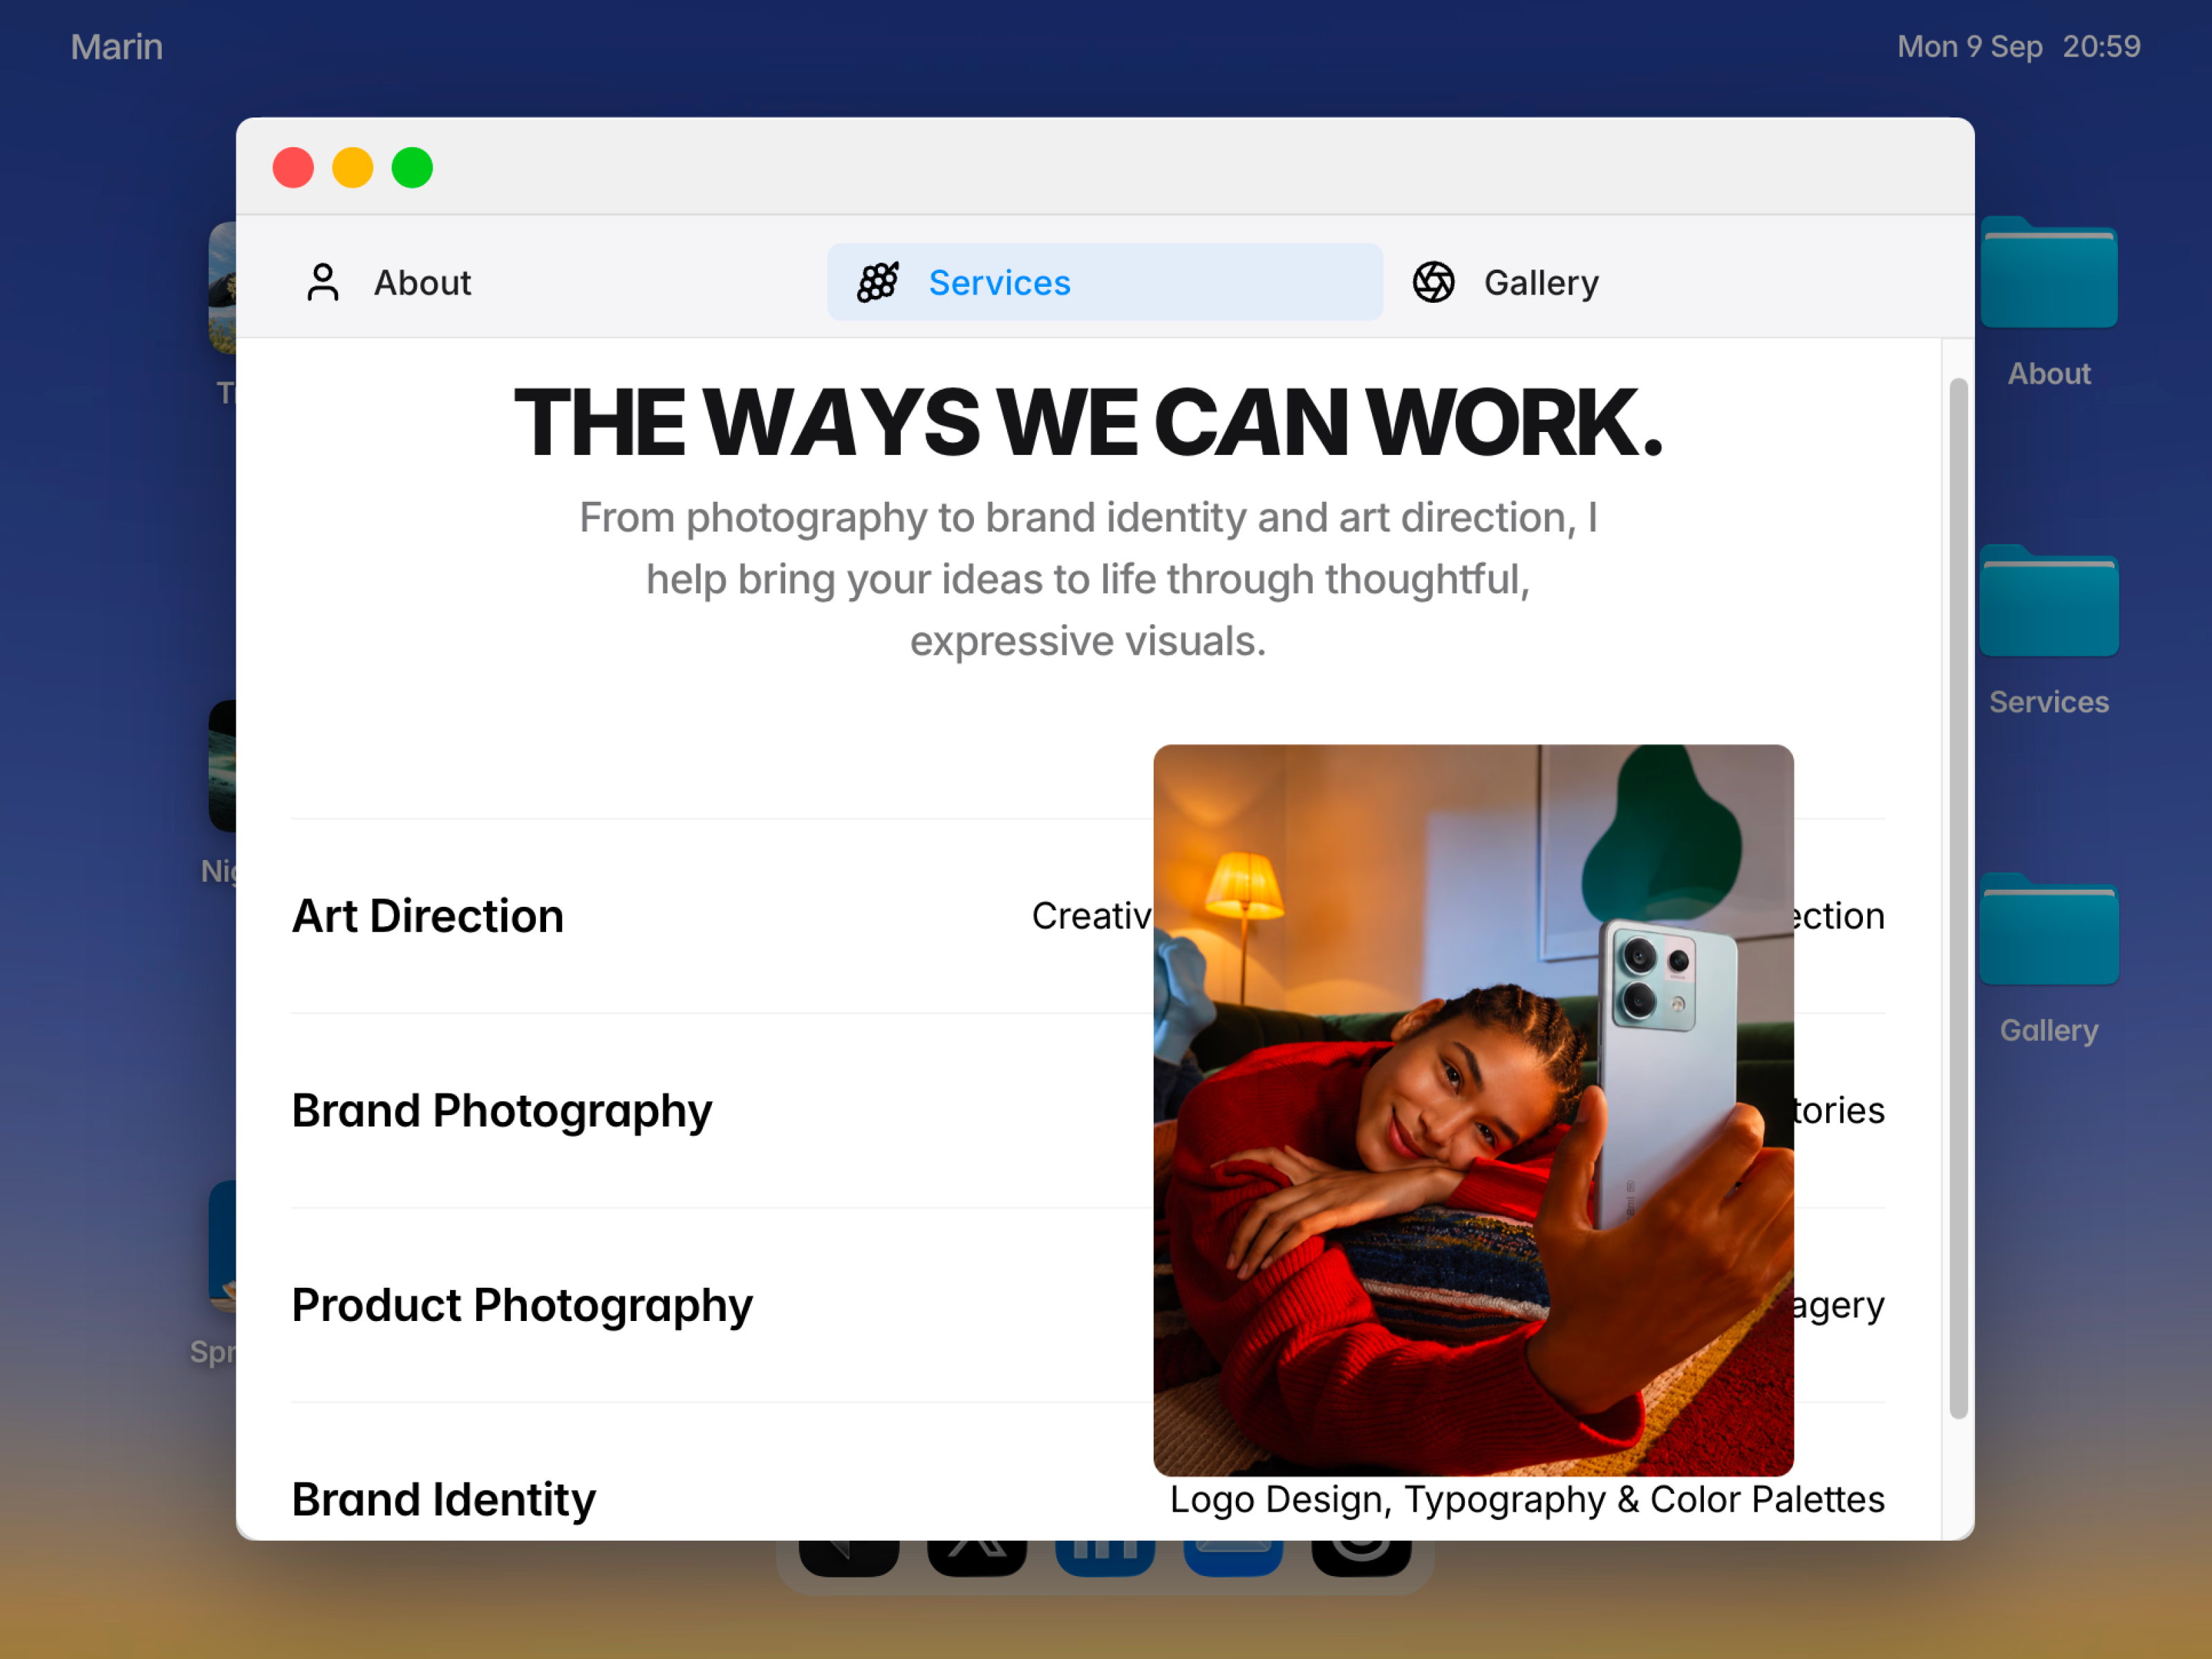
Task: Click the person icon beside About
Action: click(x=322, y=282)
